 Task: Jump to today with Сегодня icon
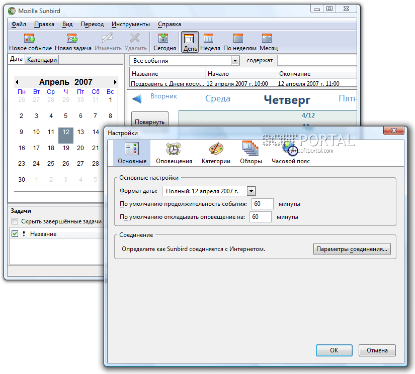pyautogui.click(x=163, y=38)
